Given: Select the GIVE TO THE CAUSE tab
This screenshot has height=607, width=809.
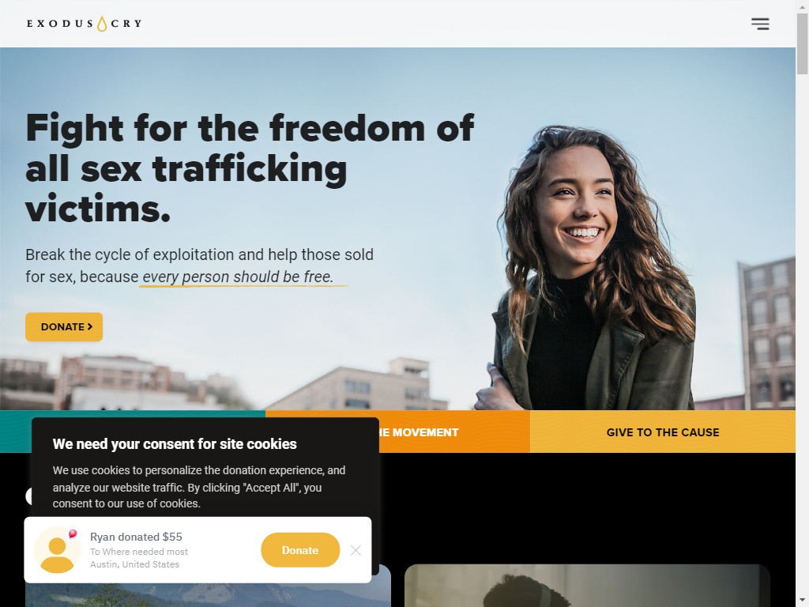Looking at the screenshot, I should tap(663, 432).
